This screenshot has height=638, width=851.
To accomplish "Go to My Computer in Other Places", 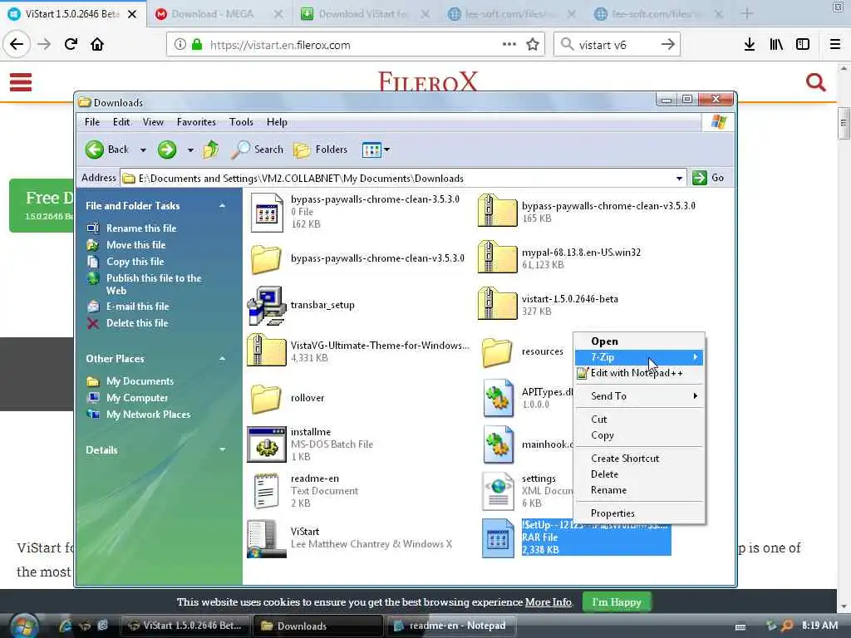I will [x=137, y=398].
